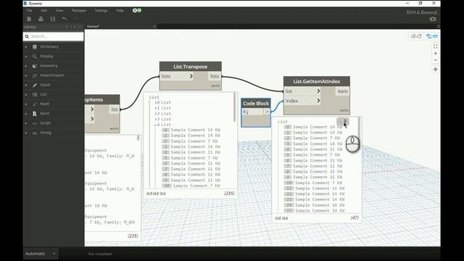Click the (235) count in Transpose preview
Viewport: 464px width, 261px height.
tap(229, 194)
